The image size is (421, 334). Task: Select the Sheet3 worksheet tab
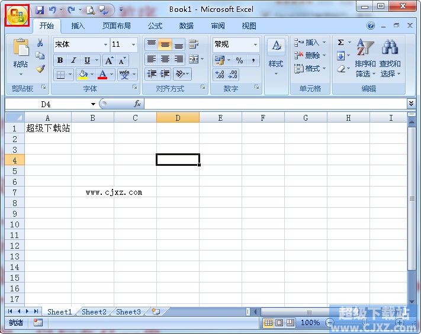coord(128,311)
